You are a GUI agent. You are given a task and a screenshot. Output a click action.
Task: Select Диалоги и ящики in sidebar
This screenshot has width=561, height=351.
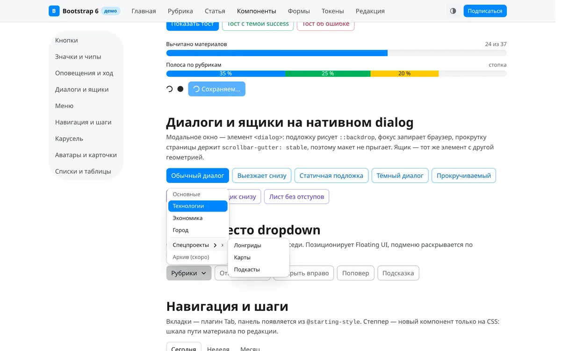pyautogui.click(x=86, y=89)
